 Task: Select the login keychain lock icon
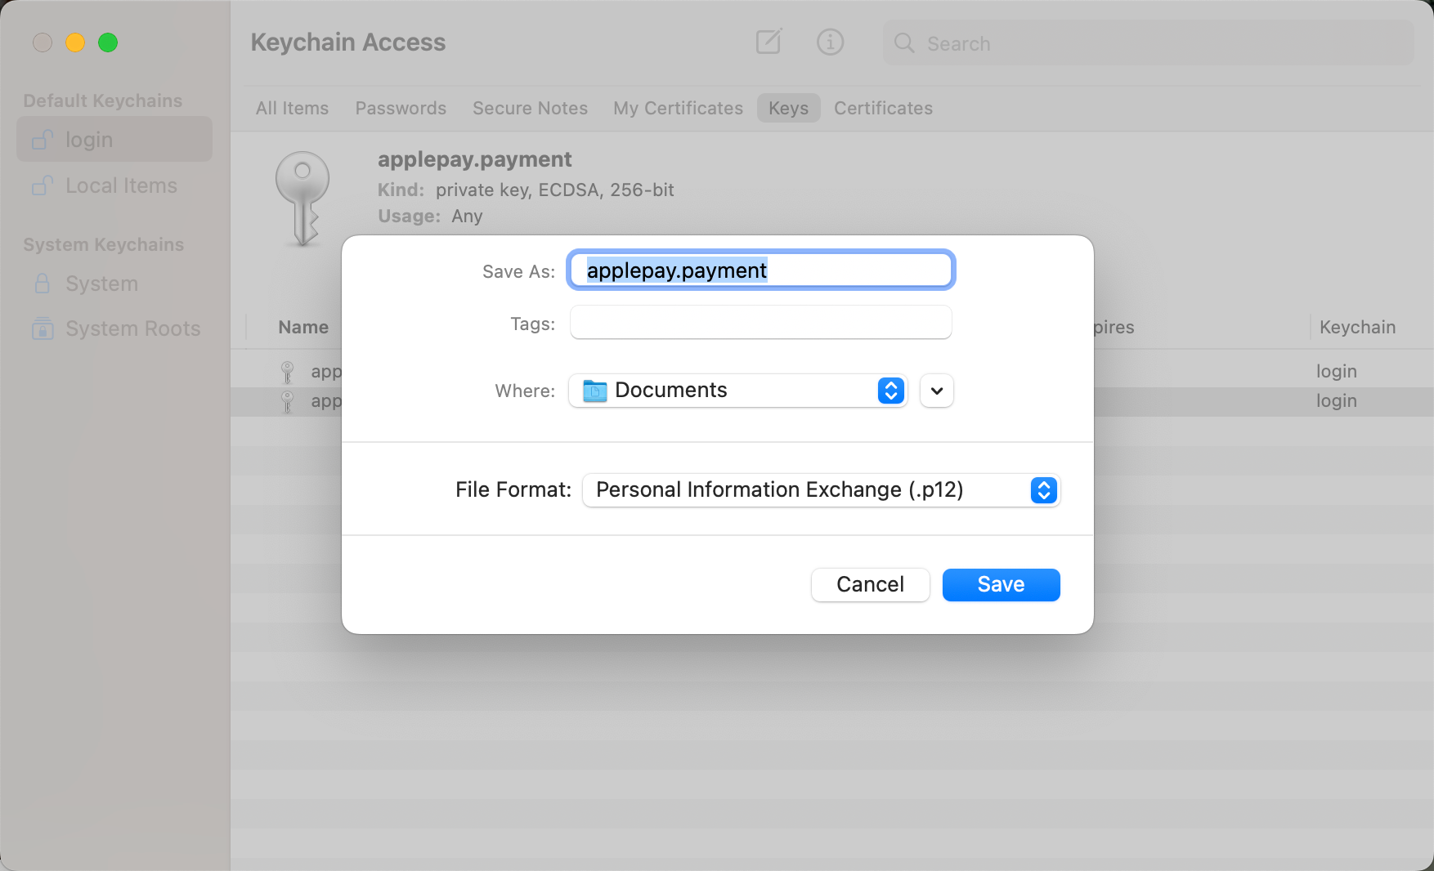(x=43, y=140)
